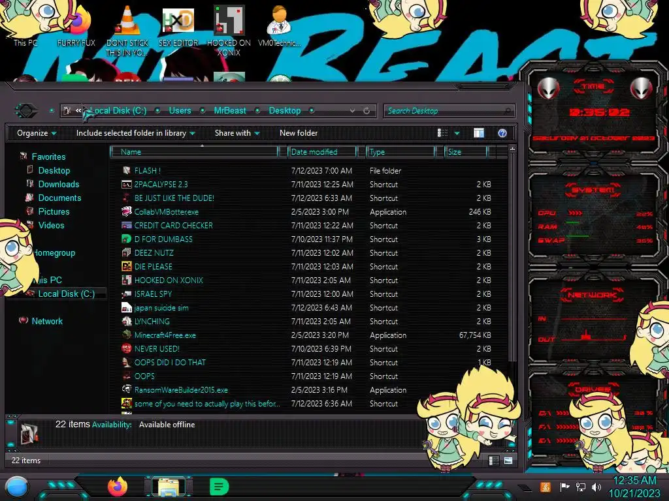The image size is (669, 501).
Task: Refresh the Desktop folder view
Action: [367, 111]
